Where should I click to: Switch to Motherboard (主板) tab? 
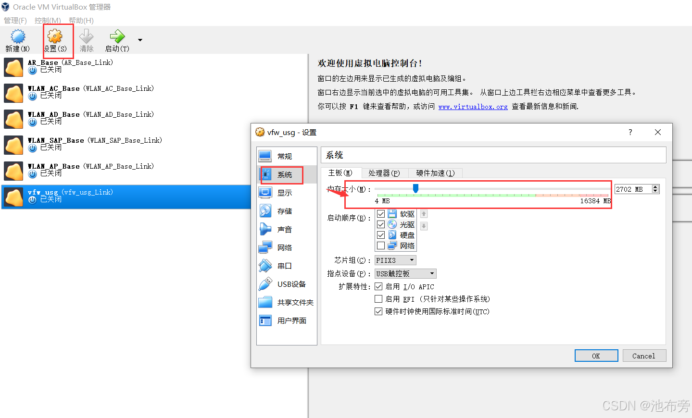tap(340, 173)
